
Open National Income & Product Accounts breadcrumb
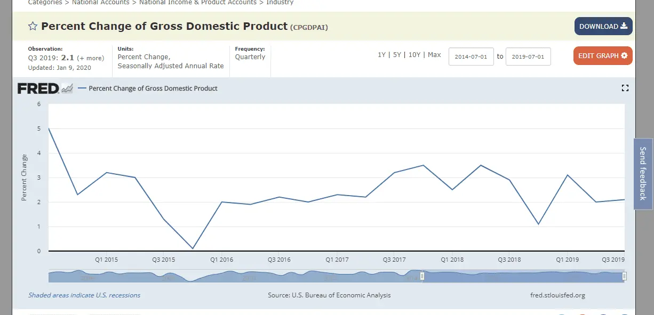(198, 3)
